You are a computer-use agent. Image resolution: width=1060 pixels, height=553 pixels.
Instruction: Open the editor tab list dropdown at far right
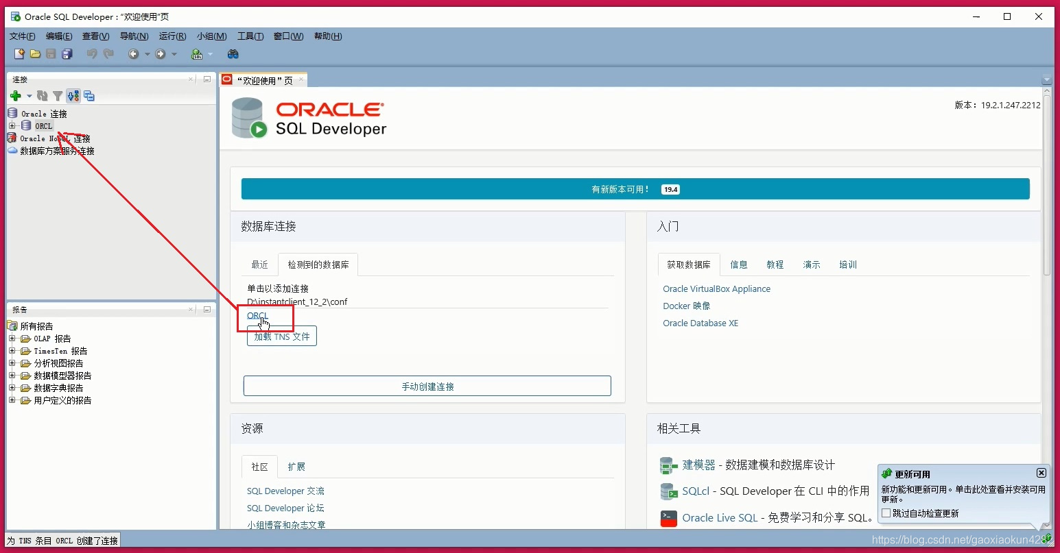[1046, 80]
